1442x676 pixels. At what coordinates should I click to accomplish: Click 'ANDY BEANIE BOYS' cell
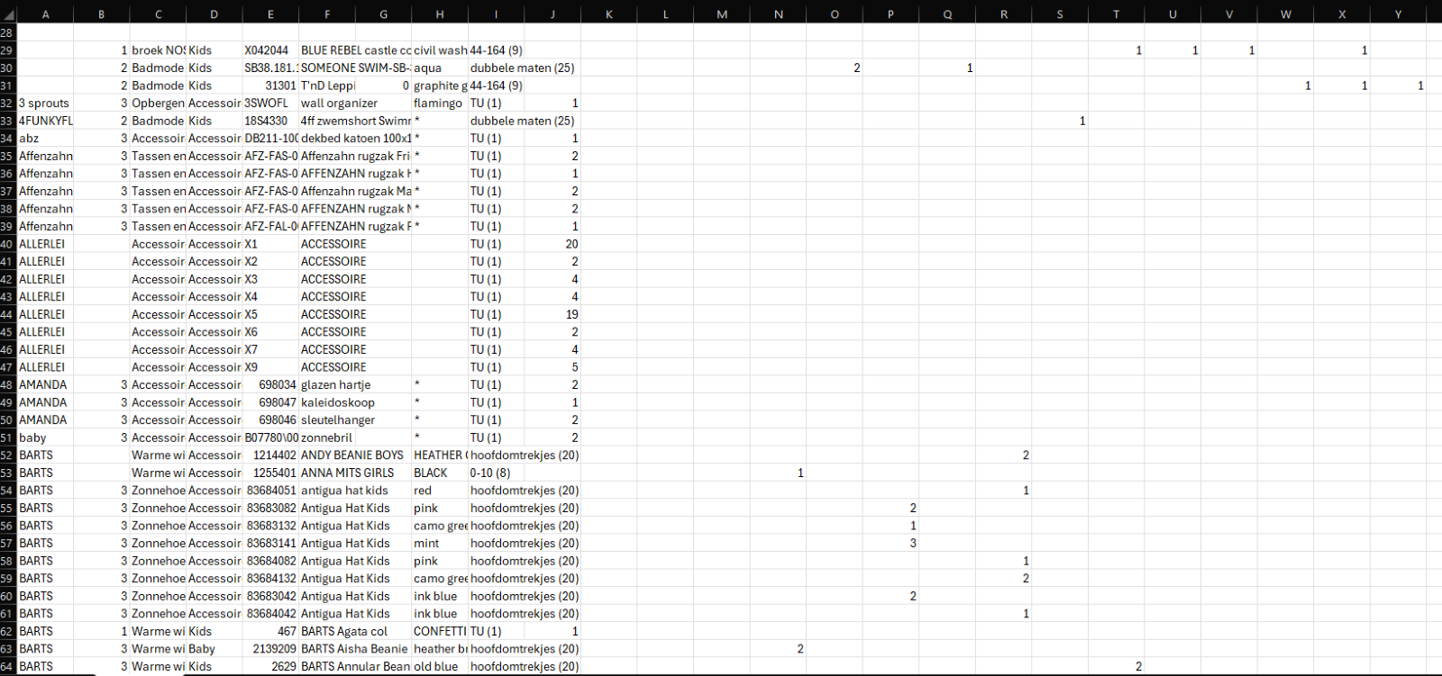(x=355, y=455)
